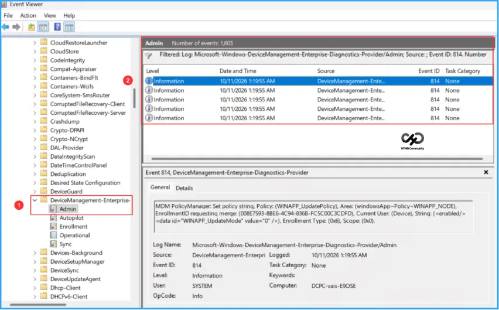Click the CloudRestoreLauncher folder icon

(x=44, y=42)
